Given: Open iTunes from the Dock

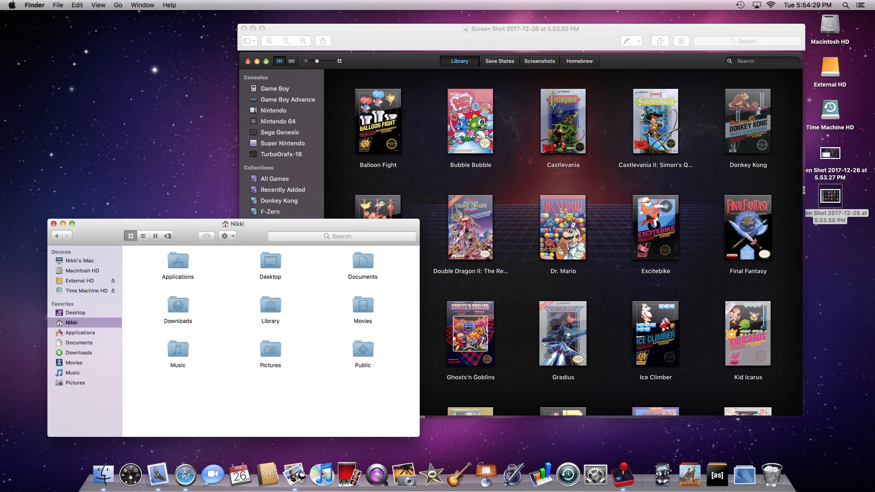Looking at the screenshot, I should click(x=322, y=475).
